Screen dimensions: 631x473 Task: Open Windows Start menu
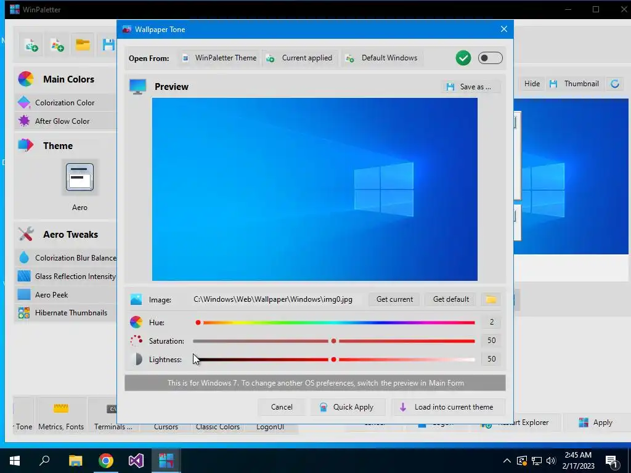tap(15, 461)
